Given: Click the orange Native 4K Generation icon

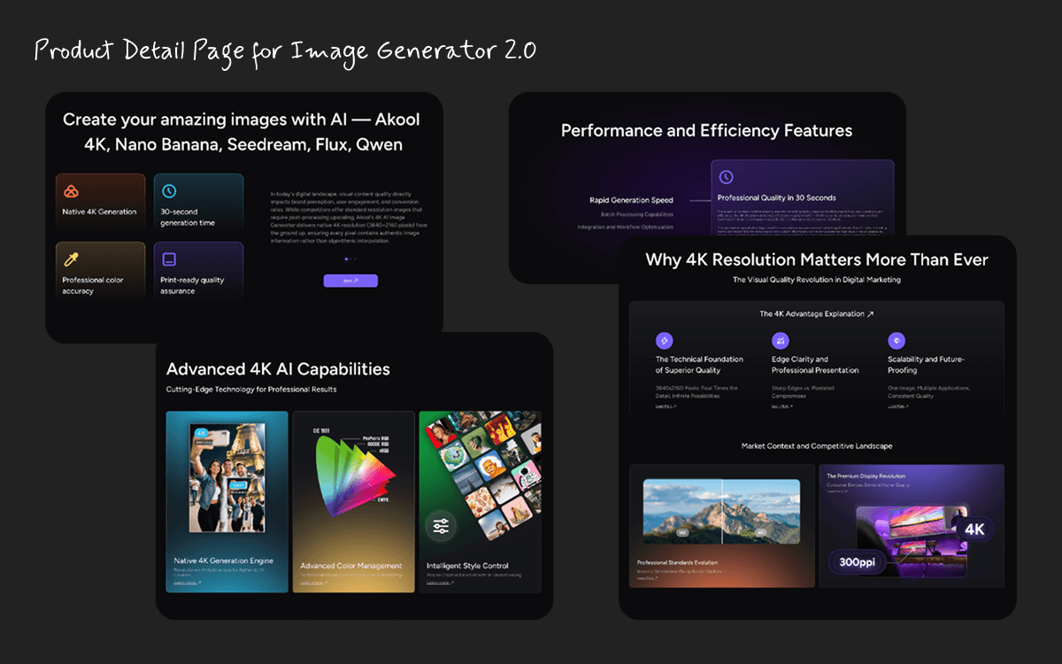Looking at the screenshot, I should 72,191.
